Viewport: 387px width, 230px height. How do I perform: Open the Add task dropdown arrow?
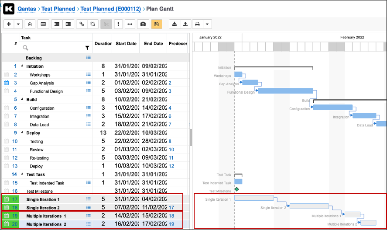18,24
